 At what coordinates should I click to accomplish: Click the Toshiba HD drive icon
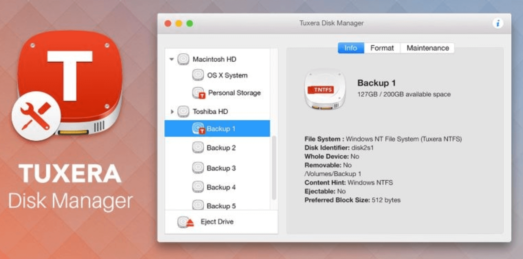183,111
